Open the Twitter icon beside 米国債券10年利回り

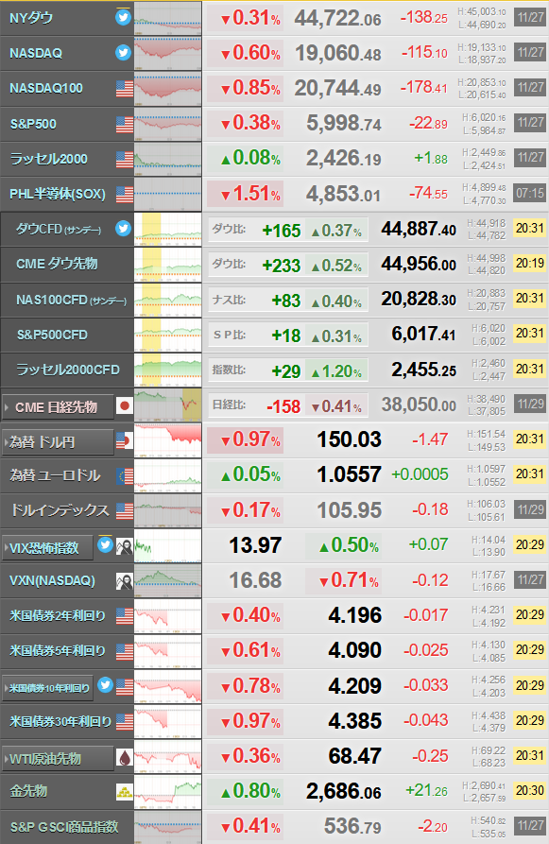106,685
